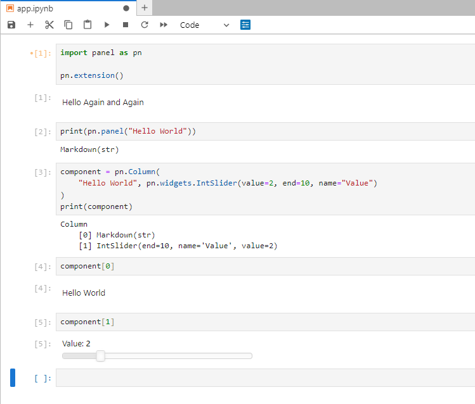The width and height of the screenshot is (475, 404).
Task: Interrupt the kernel with the stop icon
Action: coord(126,25)
